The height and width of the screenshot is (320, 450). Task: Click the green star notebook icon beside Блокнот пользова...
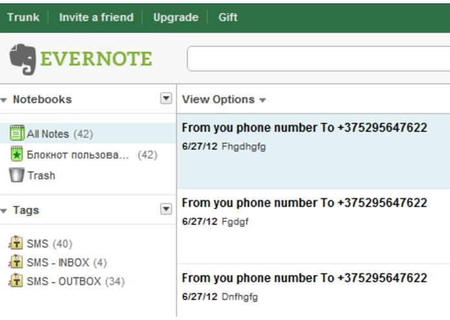coord(17,154)
